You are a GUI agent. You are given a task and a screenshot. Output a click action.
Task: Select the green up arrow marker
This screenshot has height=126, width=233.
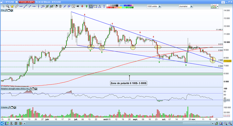point(86,7)
